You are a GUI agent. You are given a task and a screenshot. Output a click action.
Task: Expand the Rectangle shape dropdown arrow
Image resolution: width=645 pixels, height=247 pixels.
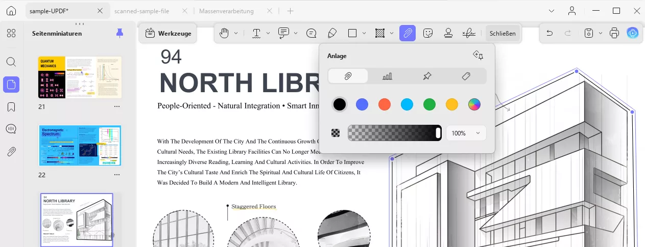coord(364,33)
